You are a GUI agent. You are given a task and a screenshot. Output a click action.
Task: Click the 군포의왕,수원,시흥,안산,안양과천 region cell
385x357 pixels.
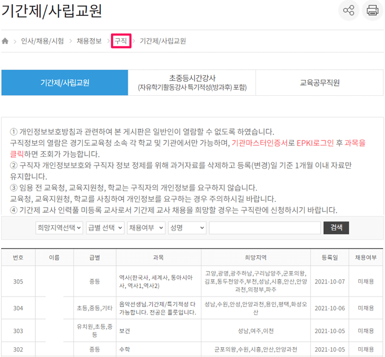point(255,349)
